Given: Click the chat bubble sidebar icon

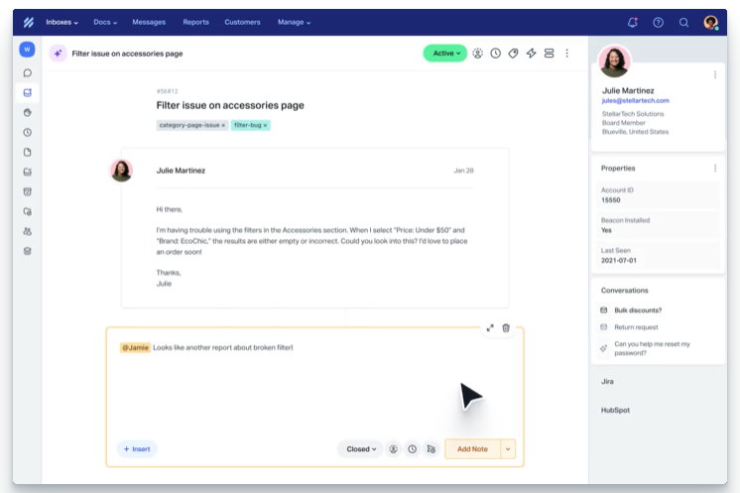Looking at the screenshot, I should point(28,72).
